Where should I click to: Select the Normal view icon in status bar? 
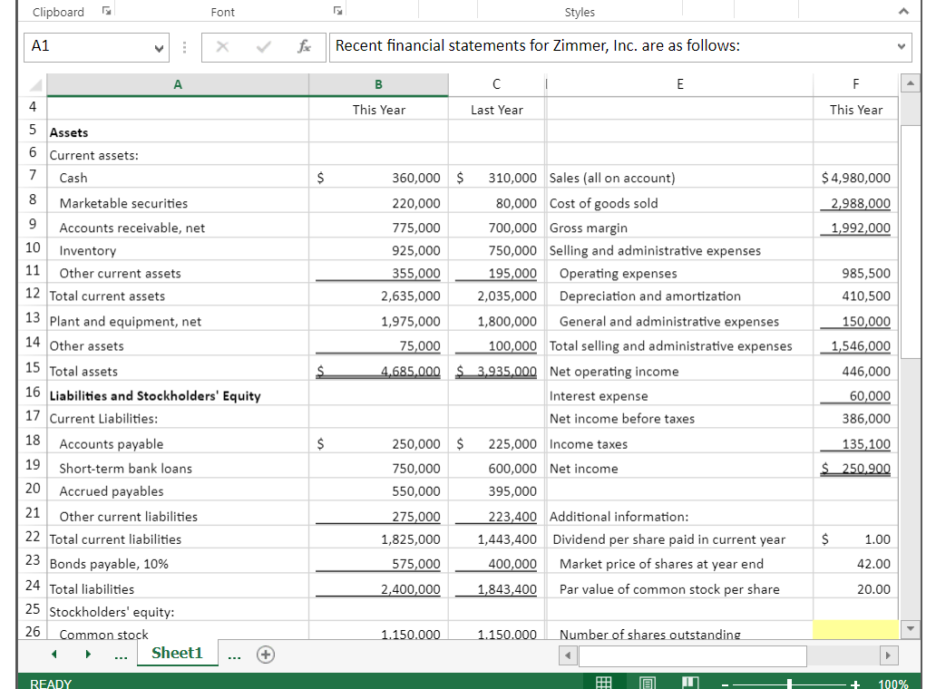(x=604, y=681)
